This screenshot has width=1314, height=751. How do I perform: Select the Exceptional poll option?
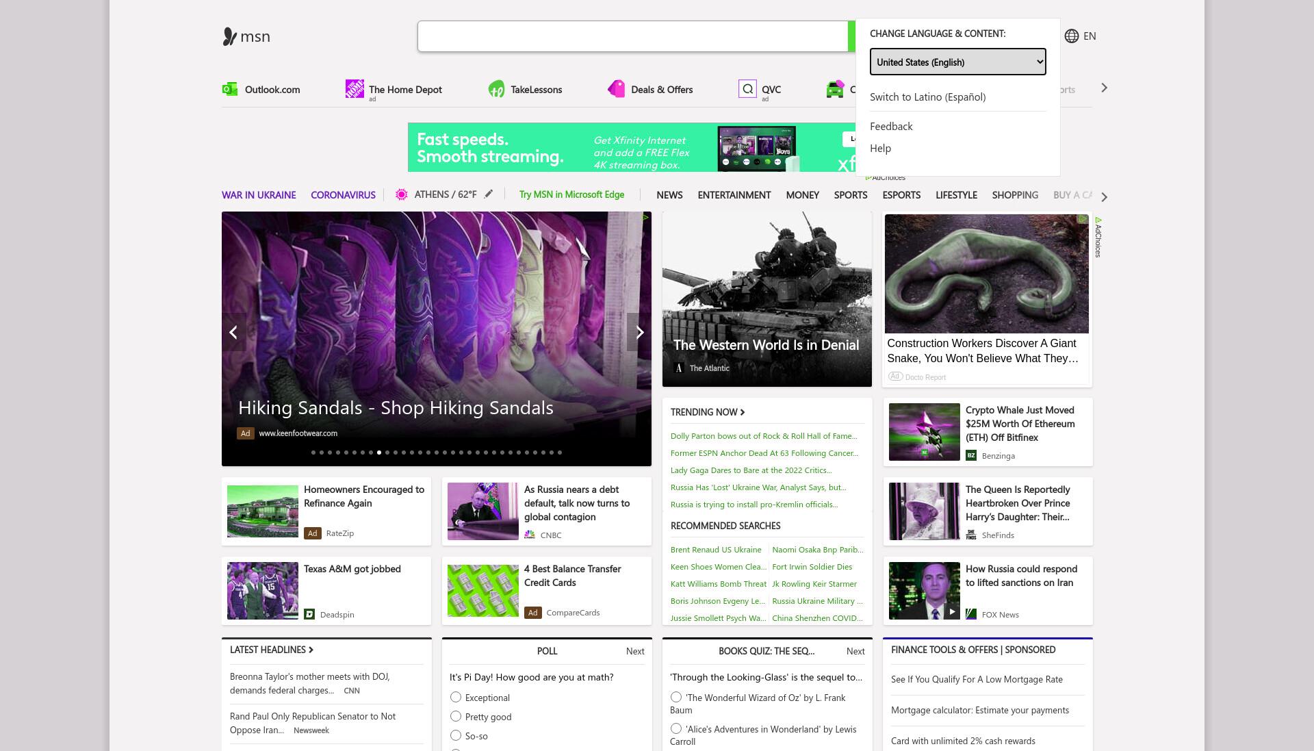click(x=456, y=697)
